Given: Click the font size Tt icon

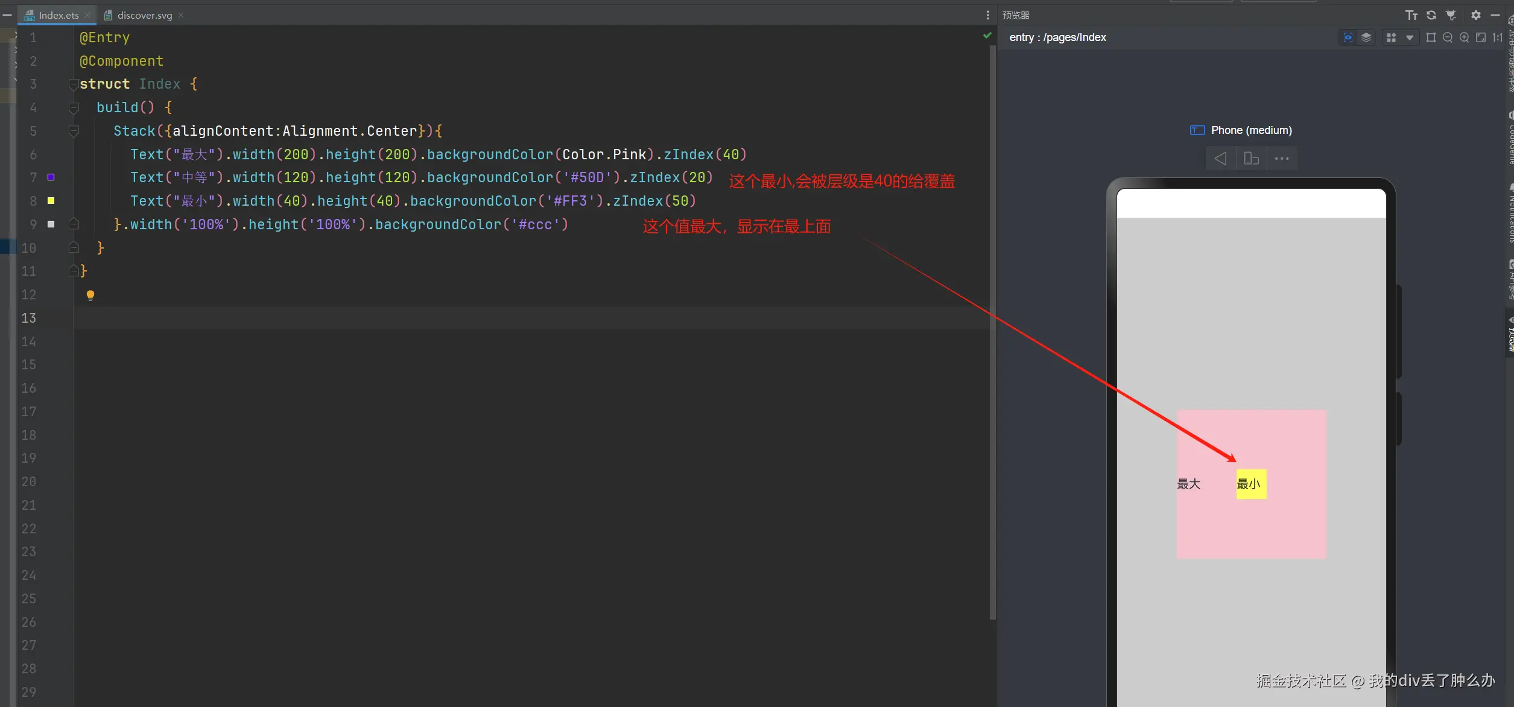Looking at the screenshot, I should 1411,15.
